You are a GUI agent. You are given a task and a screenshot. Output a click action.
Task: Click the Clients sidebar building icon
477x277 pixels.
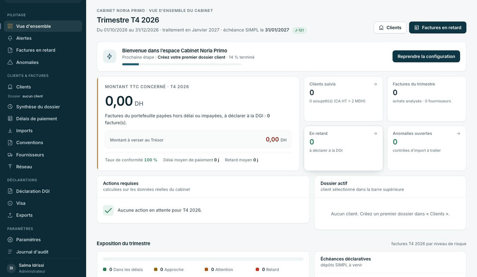(x=10, y=87)
